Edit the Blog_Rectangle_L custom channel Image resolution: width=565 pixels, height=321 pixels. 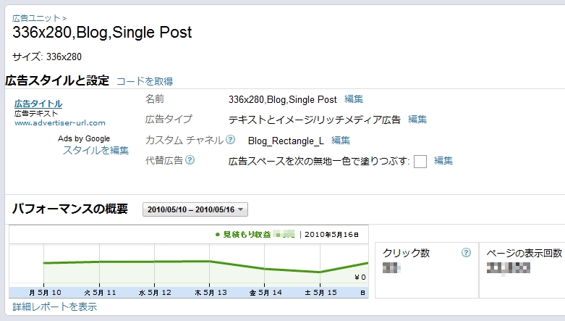coord(341,140)
